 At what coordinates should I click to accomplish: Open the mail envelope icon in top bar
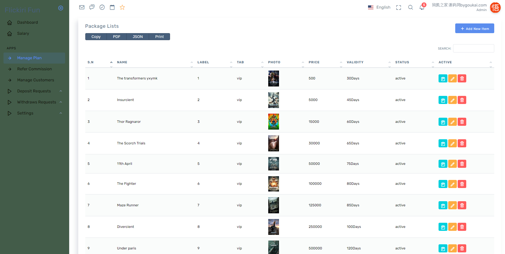82,7
